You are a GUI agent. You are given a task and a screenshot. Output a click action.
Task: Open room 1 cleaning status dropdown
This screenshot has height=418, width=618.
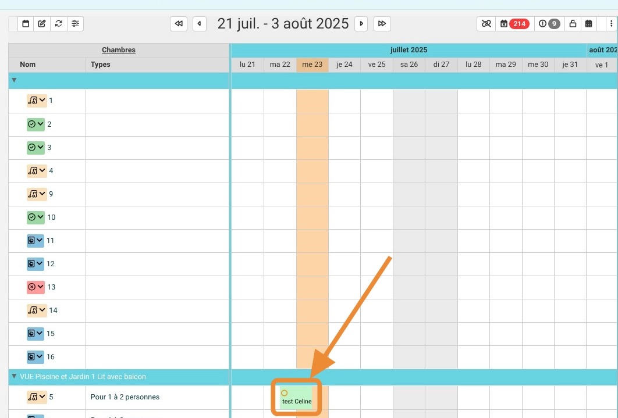point(37,101)
